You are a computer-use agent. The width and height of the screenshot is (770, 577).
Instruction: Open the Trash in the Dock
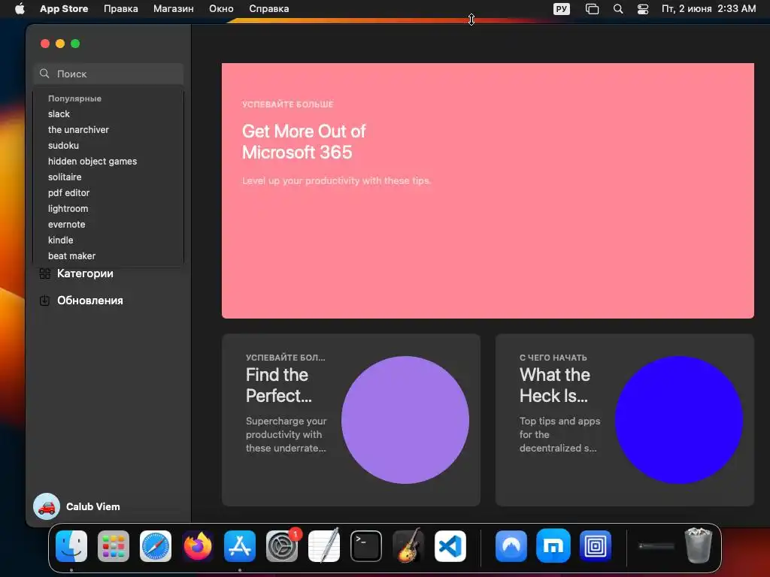(x=699, y=545)
